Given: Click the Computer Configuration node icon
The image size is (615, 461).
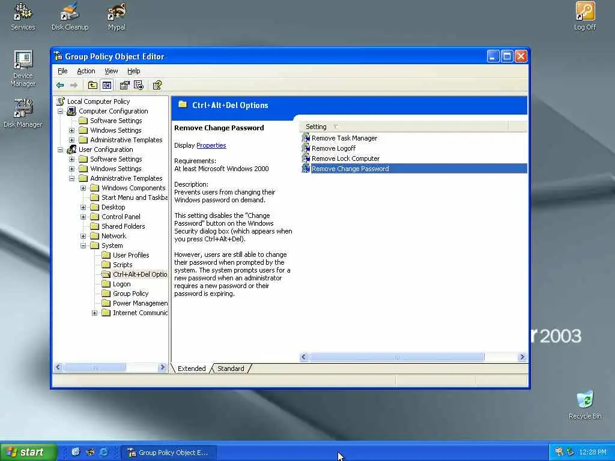Looking at the screenshot, I should [72, 111].
